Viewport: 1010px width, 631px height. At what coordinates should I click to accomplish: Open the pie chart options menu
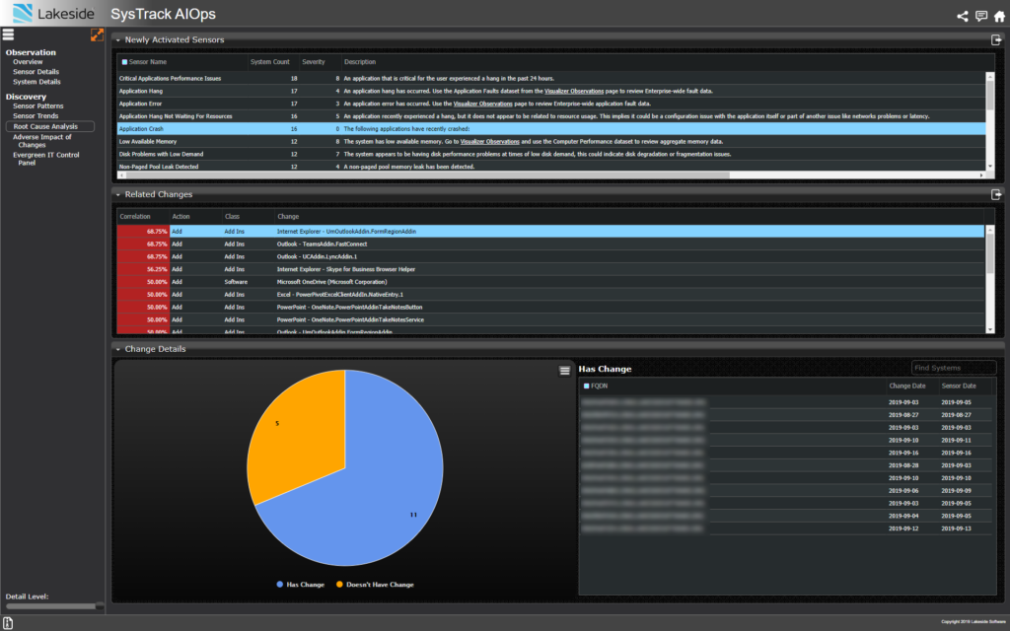point(564,371)
